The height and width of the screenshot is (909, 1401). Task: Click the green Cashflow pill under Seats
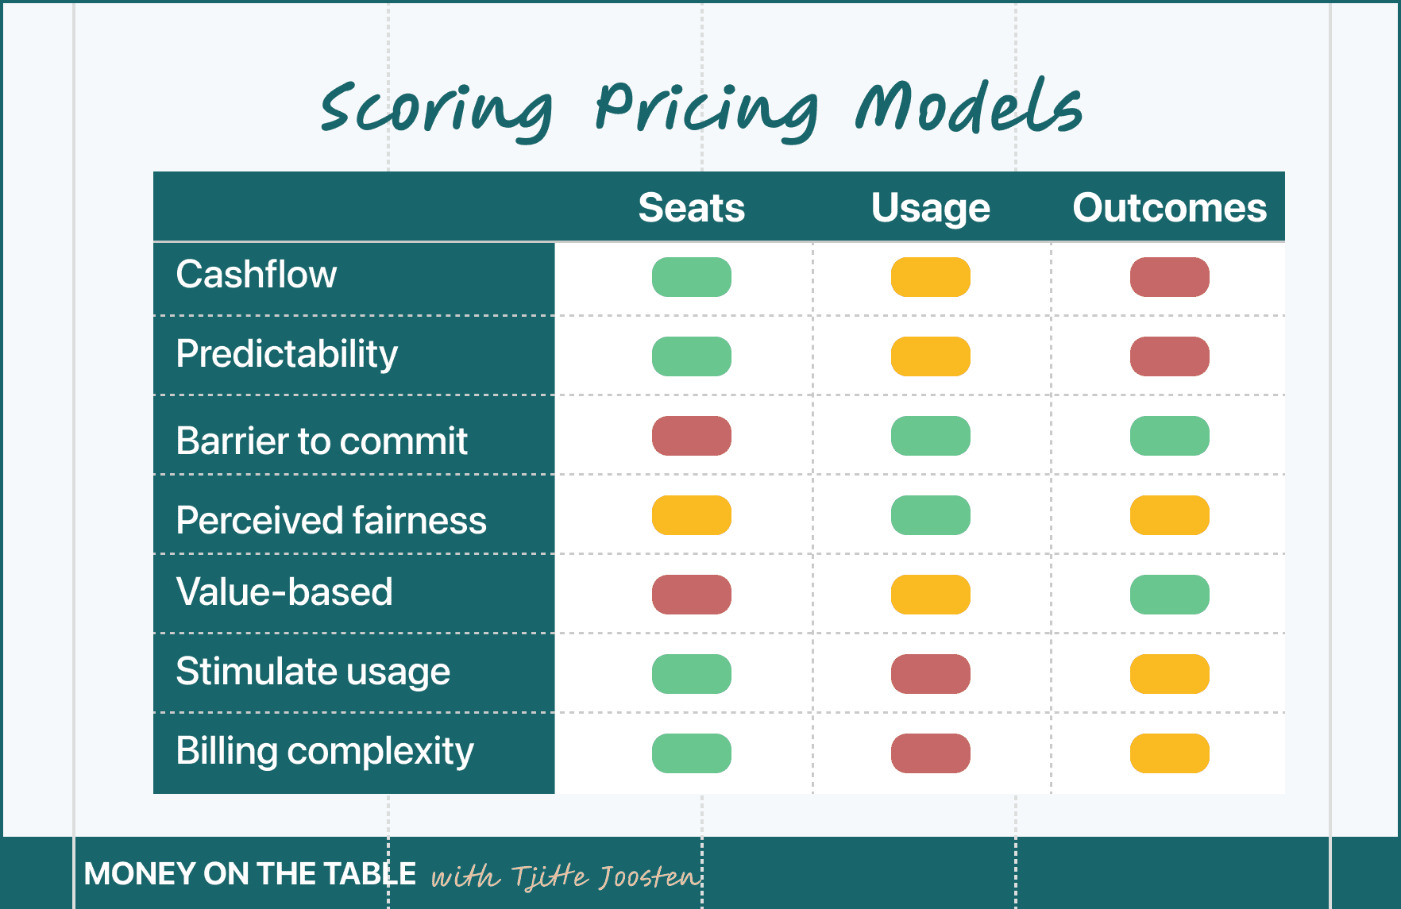click(x=692, y=277)
